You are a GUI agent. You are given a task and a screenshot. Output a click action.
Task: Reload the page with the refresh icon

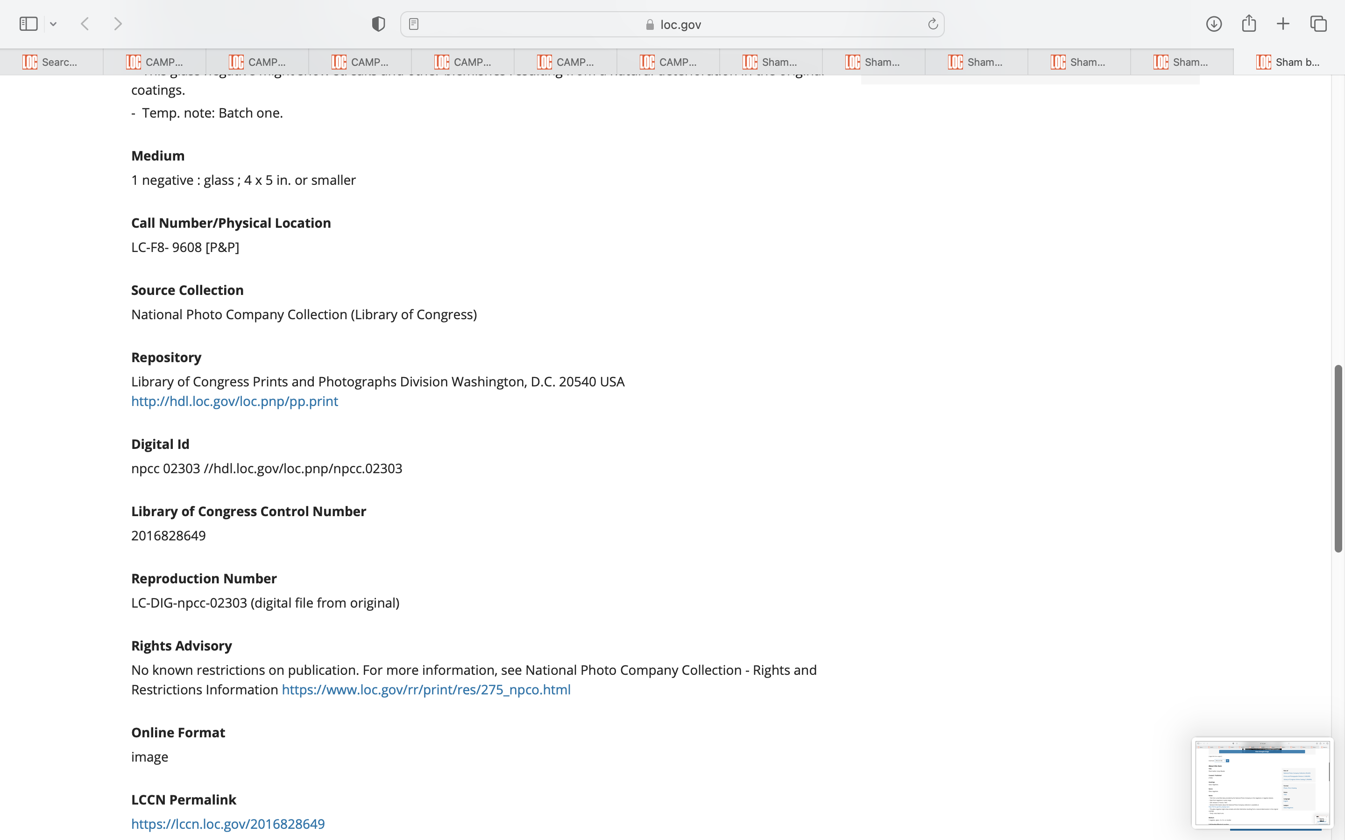point(933,24)
